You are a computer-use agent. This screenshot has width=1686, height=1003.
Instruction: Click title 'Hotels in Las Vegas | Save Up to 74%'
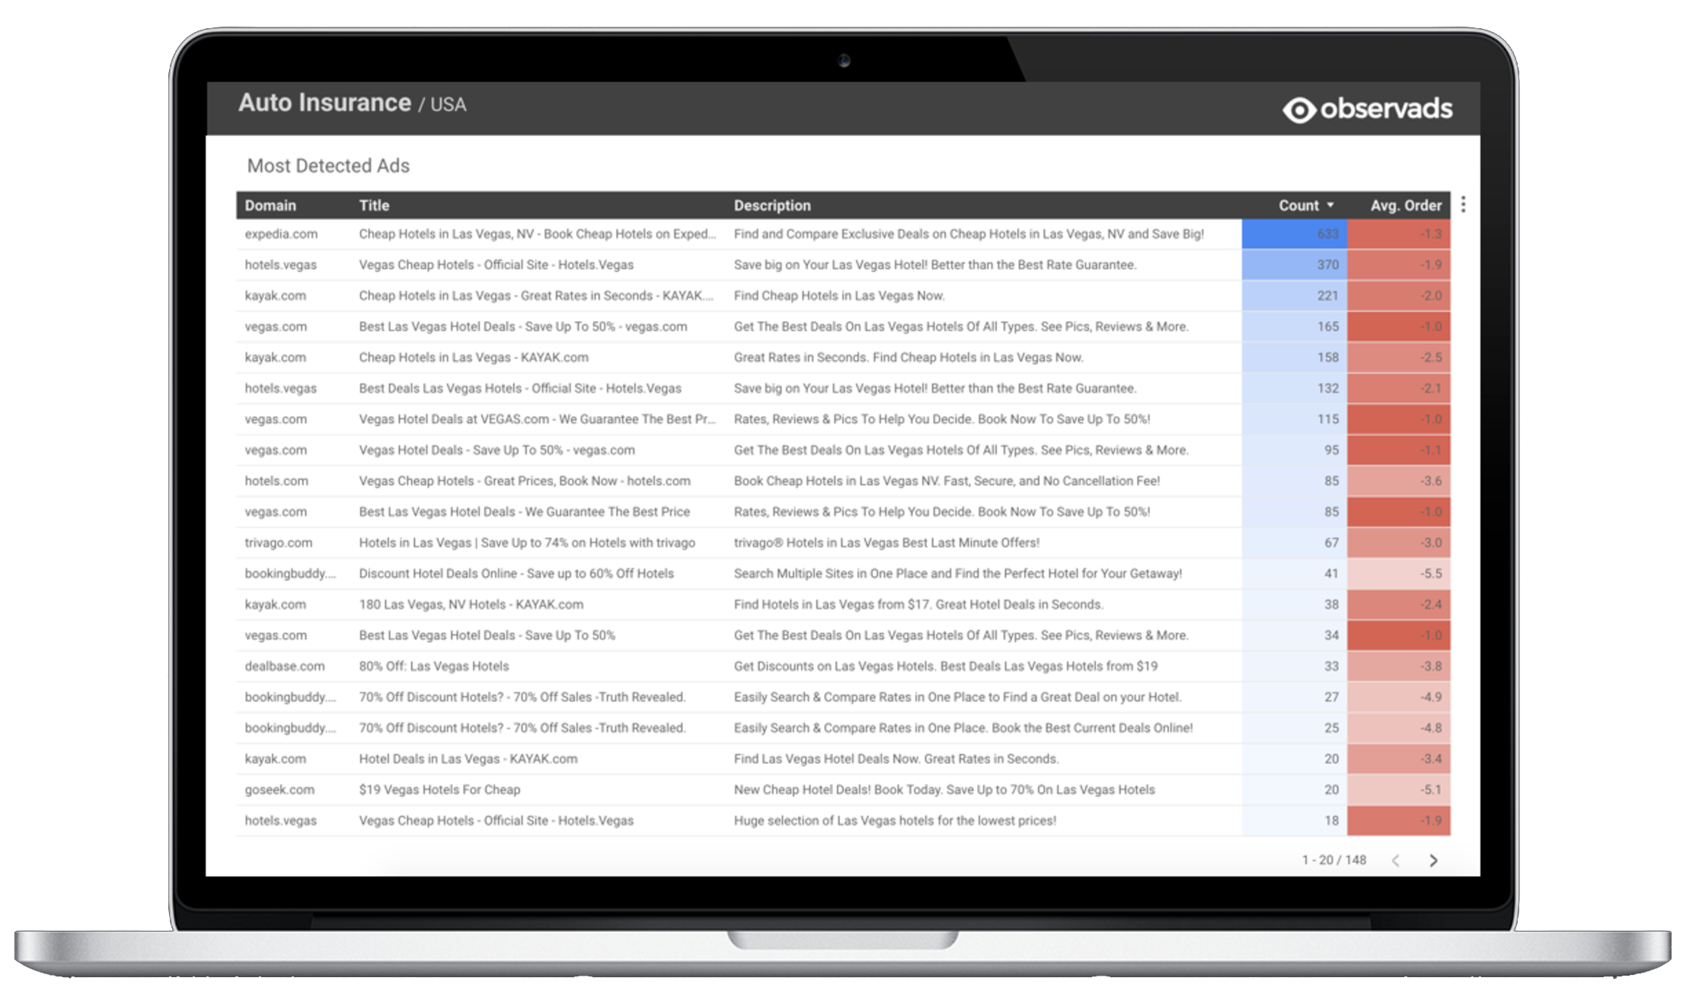click(x=527, y=543)
